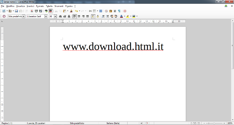The image size is (234, 125).
Task: Open the Navigator compass icon
Action: 106,11
